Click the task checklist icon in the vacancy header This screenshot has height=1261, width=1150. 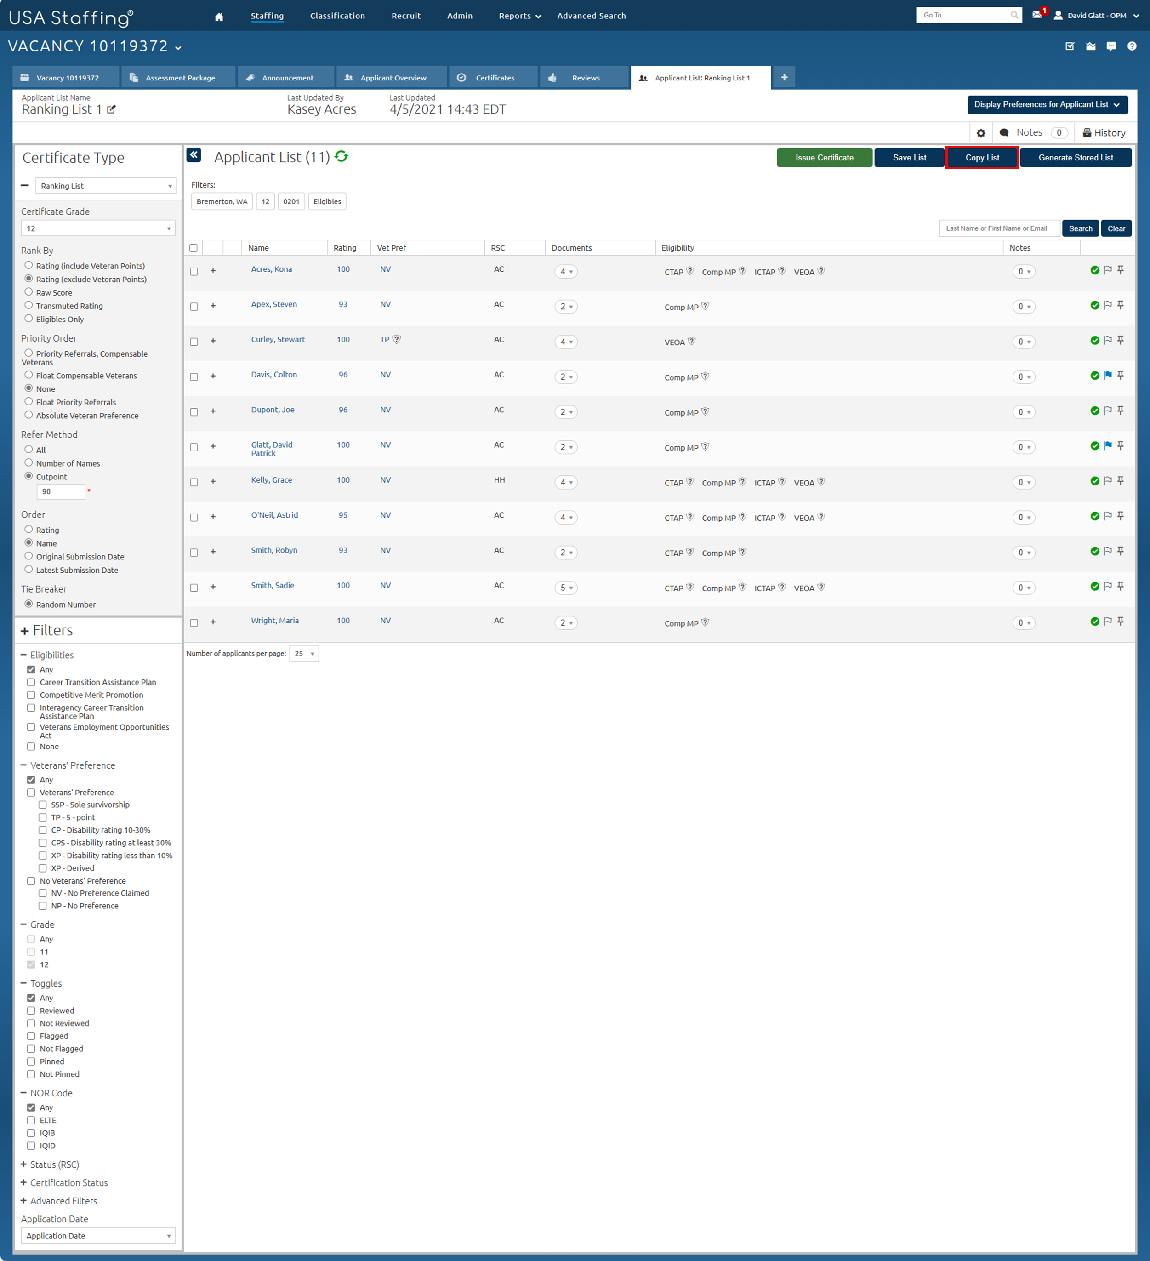tap(1070, 46)
